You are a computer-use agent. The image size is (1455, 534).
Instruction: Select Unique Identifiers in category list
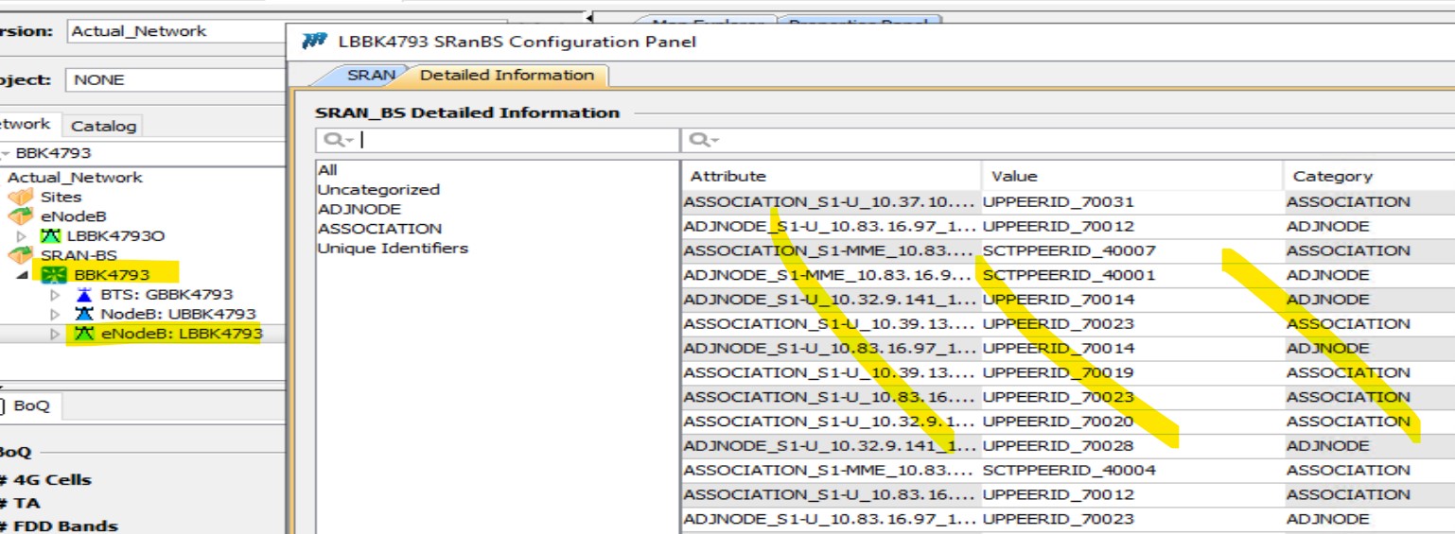(x=393, y=249)
